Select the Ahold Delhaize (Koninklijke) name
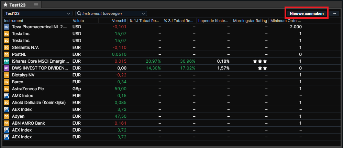Screen dimensions: 343x148 click(x=39, y=103)
